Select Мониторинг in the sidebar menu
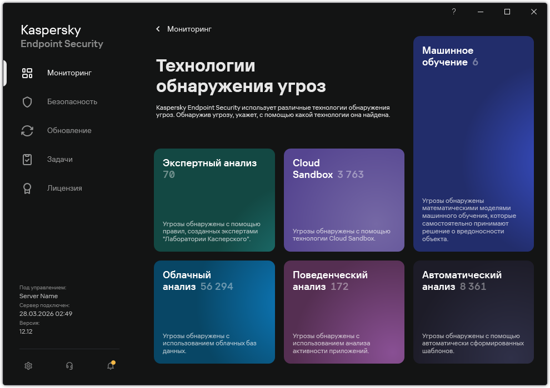Image resolution: width=550 pixels, height=388 pixels. [x=69, y=73]
